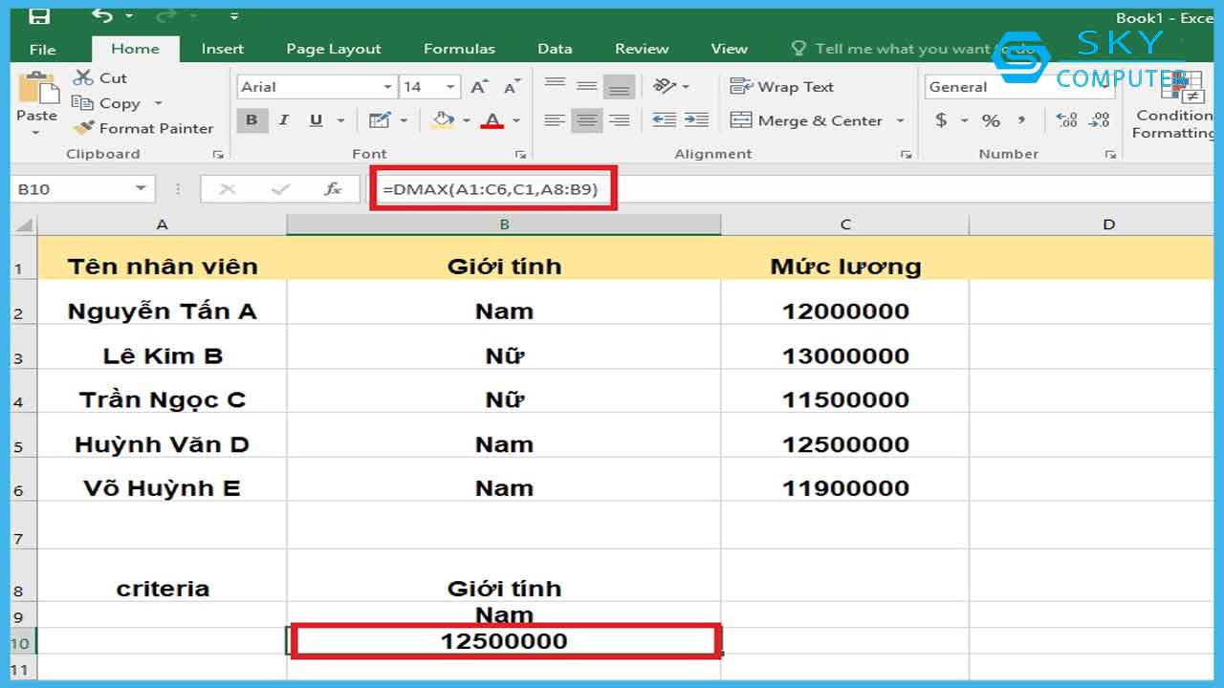Switch to the View tab
Viewport: 1224px width, 688px height.
729,49
